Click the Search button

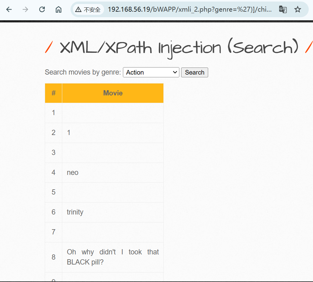click(195, 72)
